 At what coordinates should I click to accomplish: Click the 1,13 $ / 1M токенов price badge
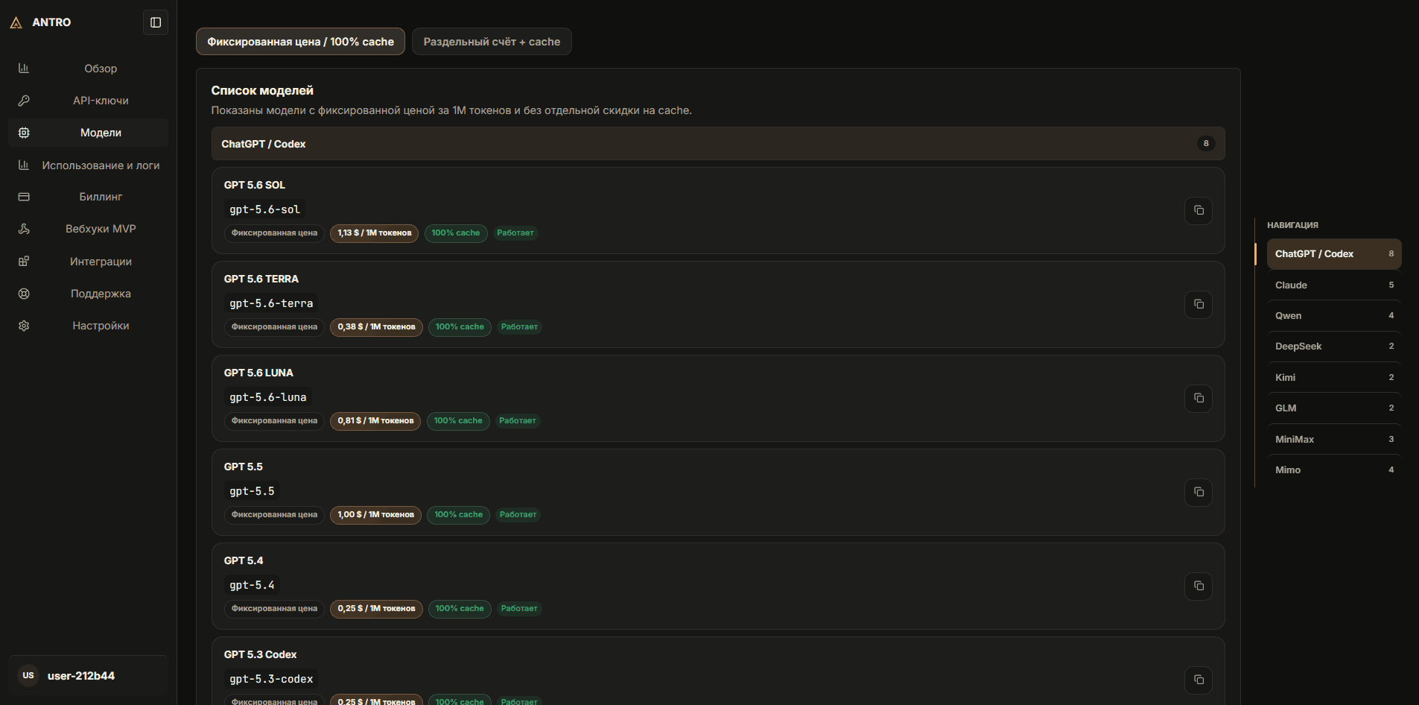coord(375,233)
